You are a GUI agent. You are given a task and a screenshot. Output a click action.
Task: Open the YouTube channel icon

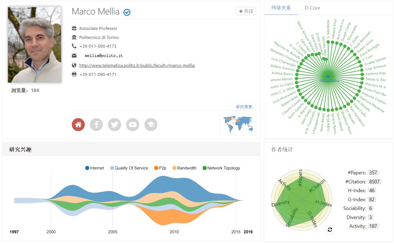coord(133,125)
